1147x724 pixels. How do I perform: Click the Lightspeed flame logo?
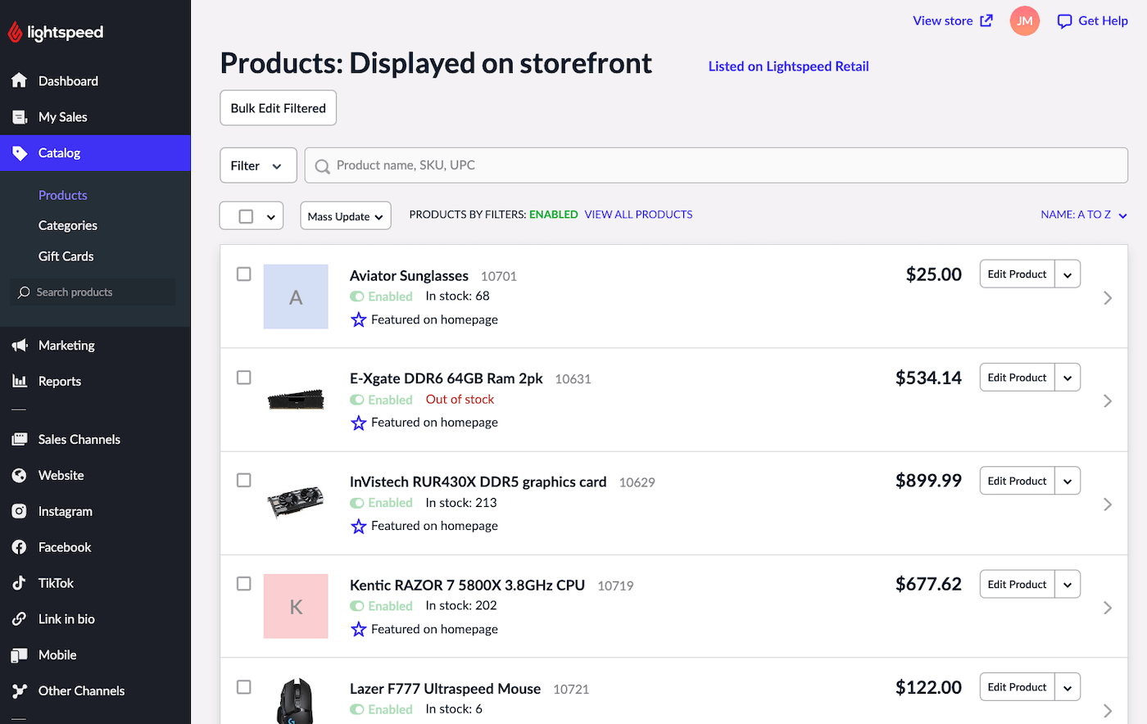(15, 32)
